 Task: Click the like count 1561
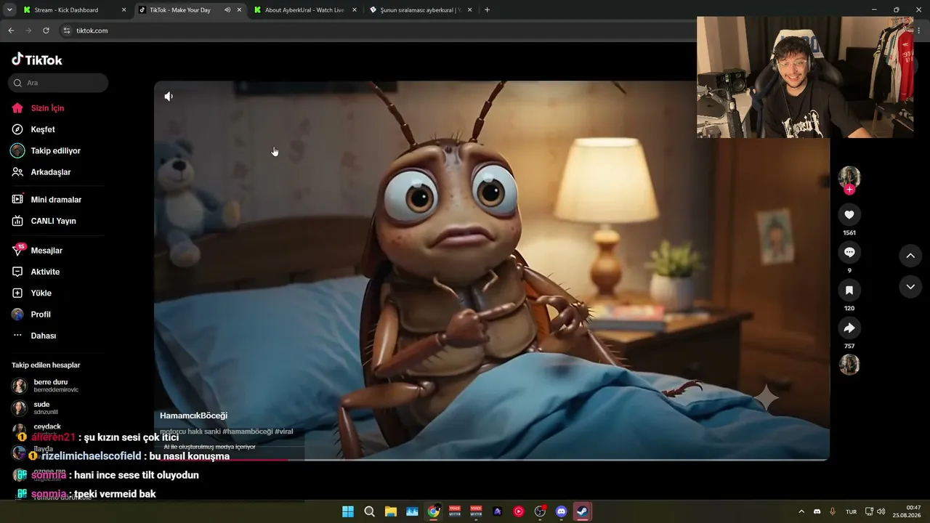849,232
